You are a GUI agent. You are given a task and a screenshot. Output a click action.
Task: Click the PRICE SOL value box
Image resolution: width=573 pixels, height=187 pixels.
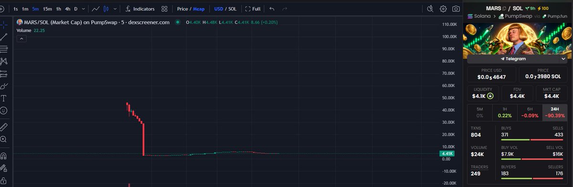coord(543,74)
